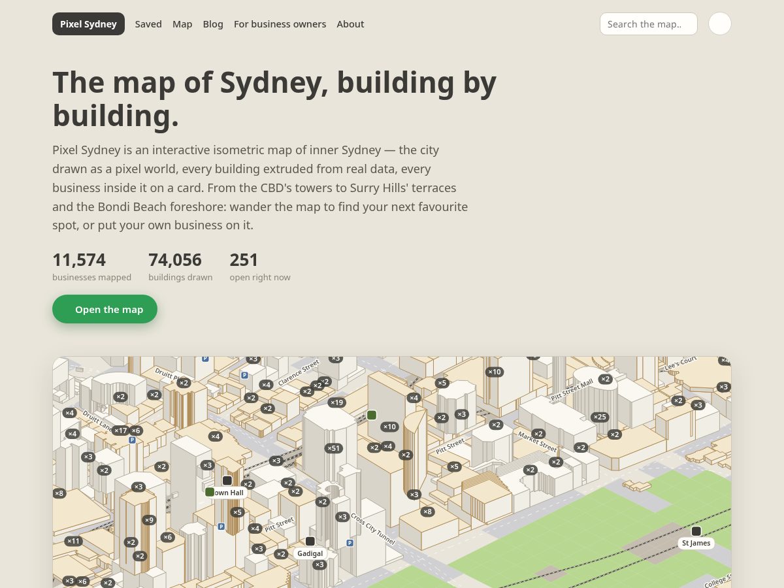Screen dimensions: 784x588
Task: Click green square on Town Hall label
Action: click(x=210, y=492)
